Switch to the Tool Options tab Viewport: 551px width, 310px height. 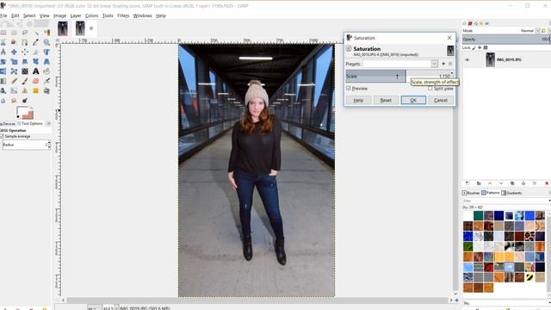click(x=30, y=123)
